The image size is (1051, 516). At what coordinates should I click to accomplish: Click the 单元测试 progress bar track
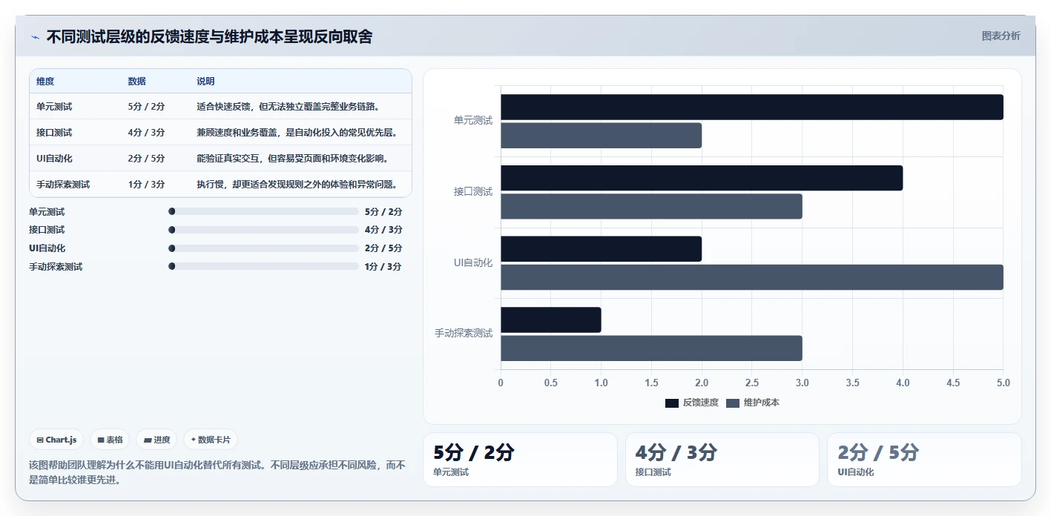[x=263, y=211]
